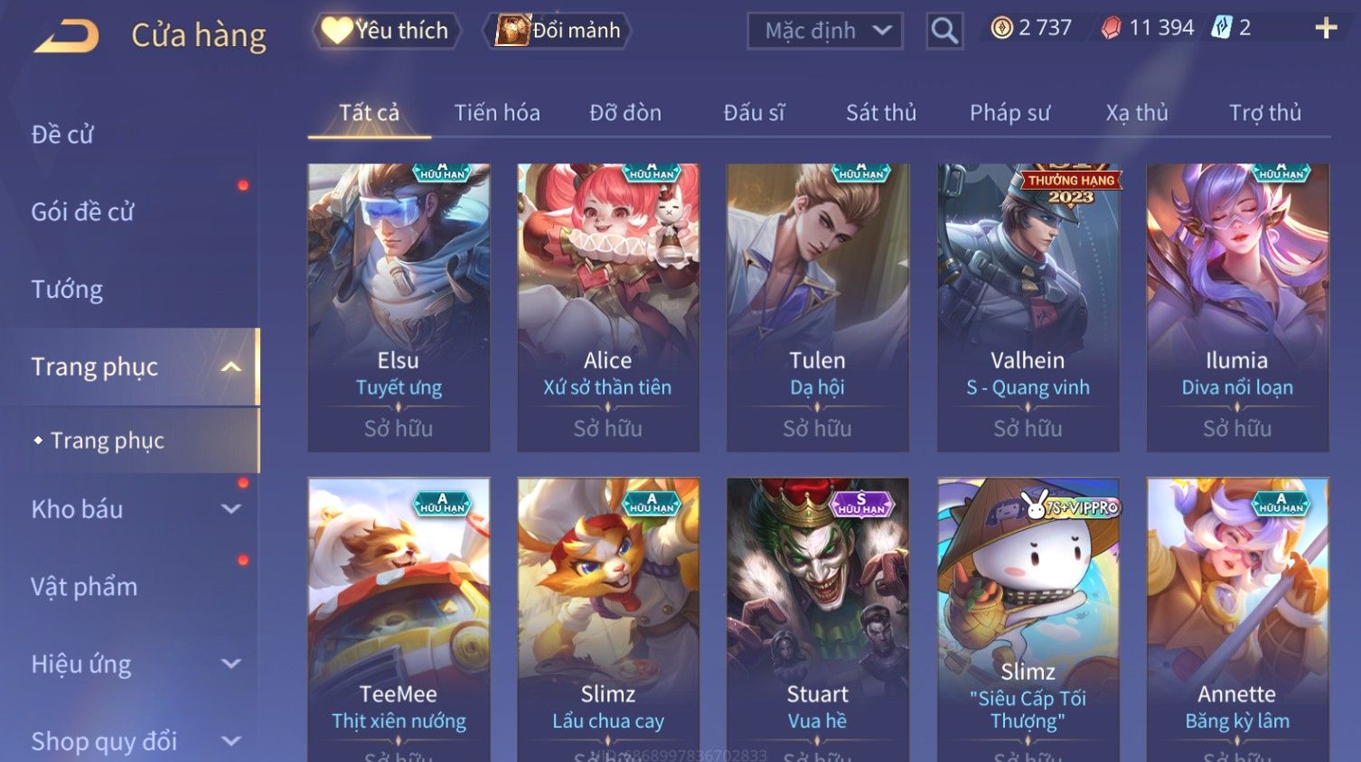Select the Tiến hóa tab

497,113
